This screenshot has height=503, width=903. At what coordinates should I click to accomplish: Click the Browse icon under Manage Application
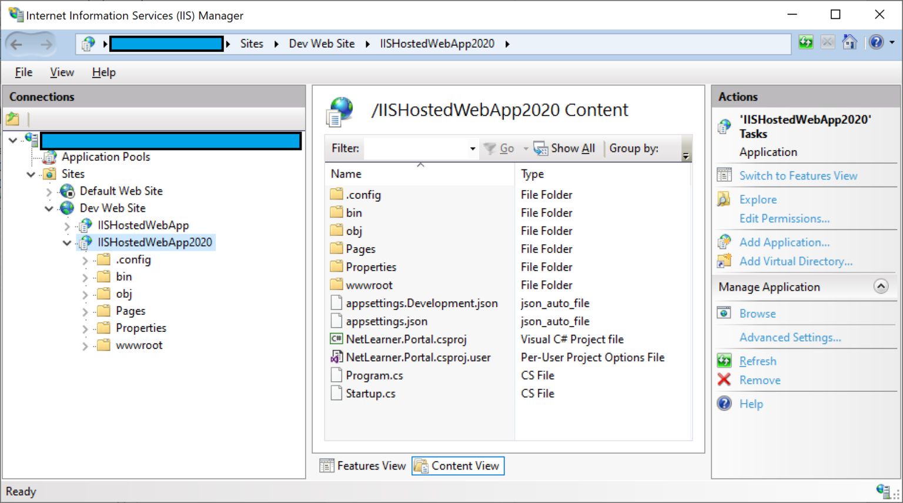(724, 313)
